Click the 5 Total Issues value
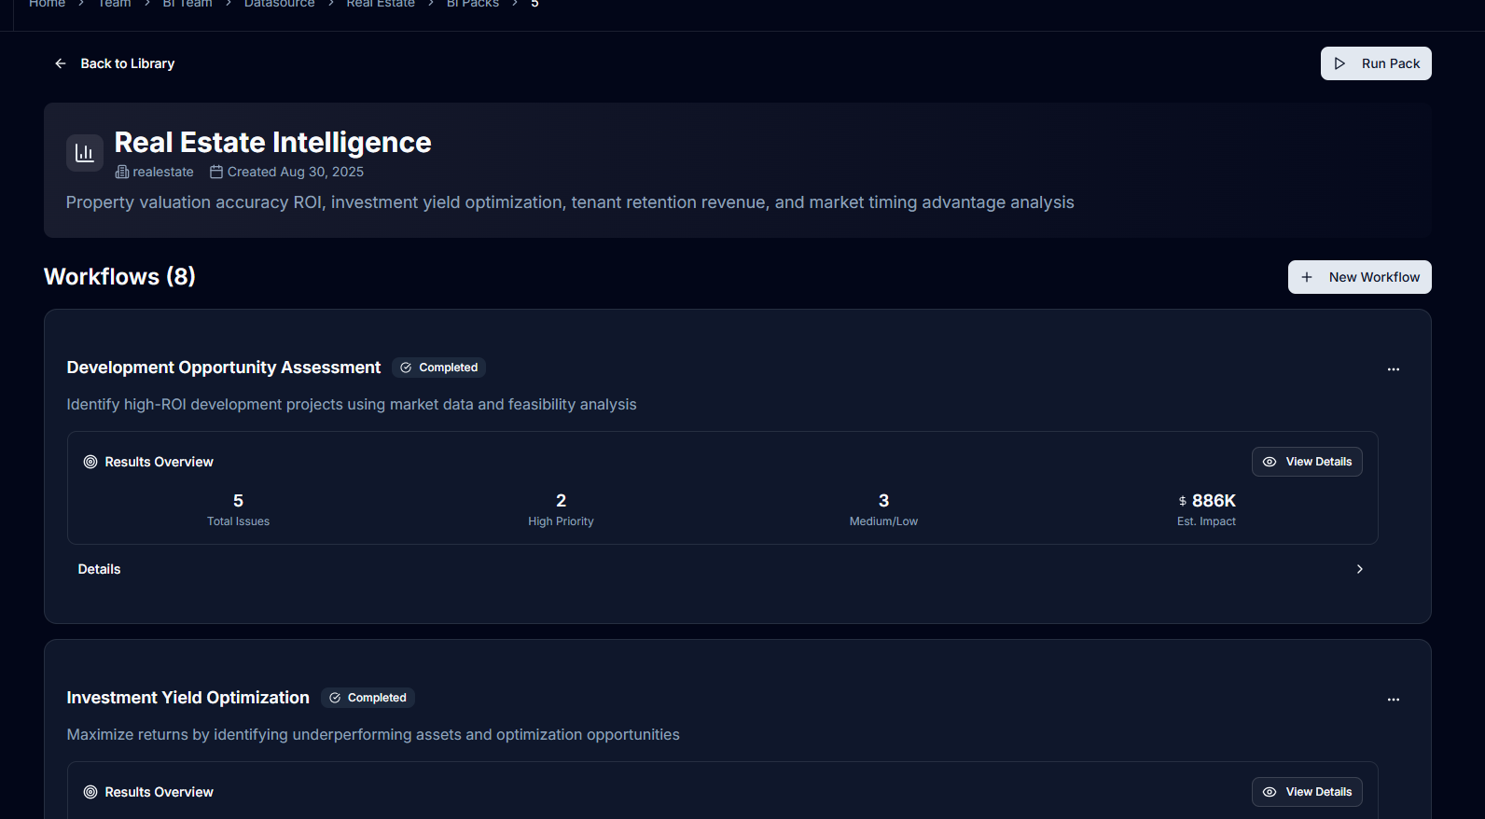This screenshot has width=1485, height=819. (239, 501)
